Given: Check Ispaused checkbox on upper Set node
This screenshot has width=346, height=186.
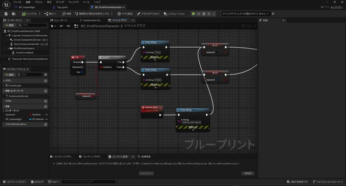Looking at the screenshot, I should click(x=217, y=52).
